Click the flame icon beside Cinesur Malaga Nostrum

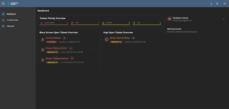(x=43, y=60)
